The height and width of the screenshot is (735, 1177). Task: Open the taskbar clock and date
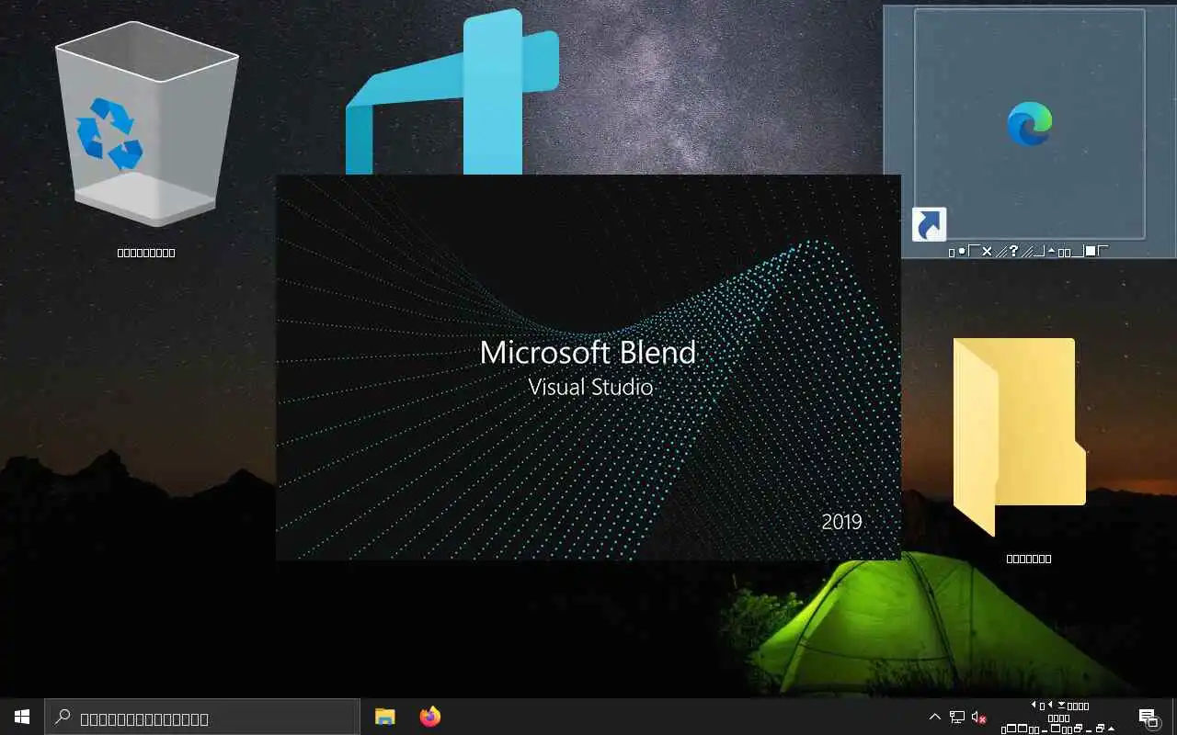pyautogui.click(x=1058, y=717)
